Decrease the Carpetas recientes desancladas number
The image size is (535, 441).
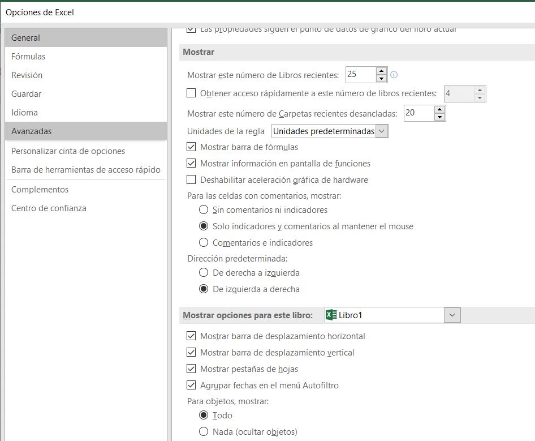[x=440, y=117]
